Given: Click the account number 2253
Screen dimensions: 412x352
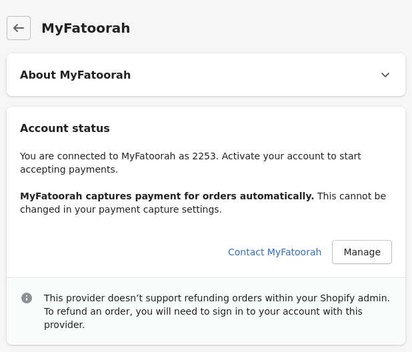Looking at the screenshot, I should [203, 156].
